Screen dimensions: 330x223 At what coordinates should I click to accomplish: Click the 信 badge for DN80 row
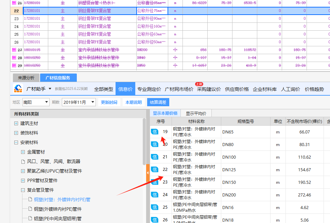coord(155,144)
